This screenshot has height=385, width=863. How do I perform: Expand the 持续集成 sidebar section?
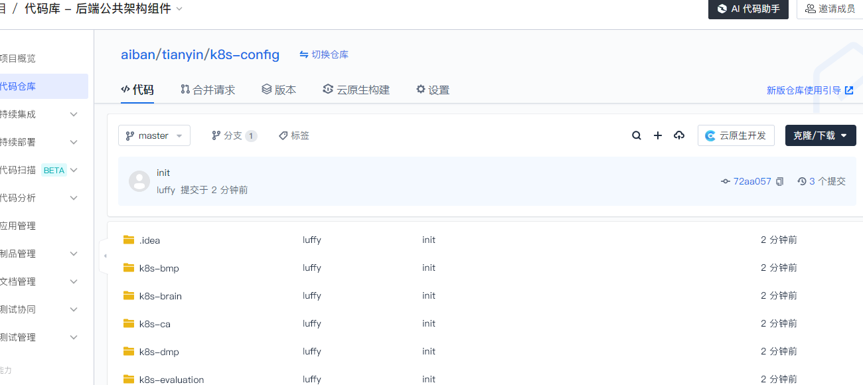[x=74, y=114]
